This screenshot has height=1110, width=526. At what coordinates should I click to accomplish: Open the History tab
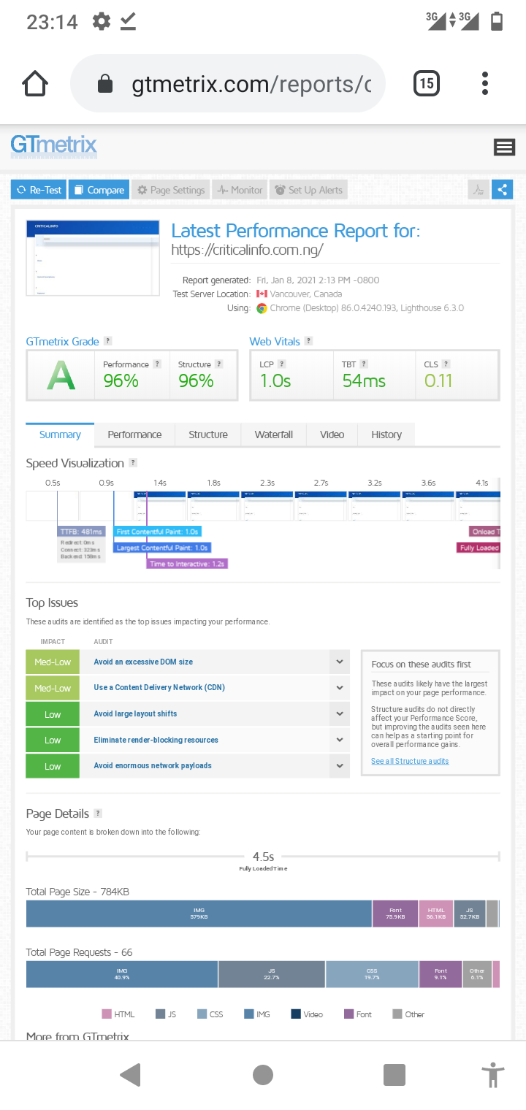(386, 434)
